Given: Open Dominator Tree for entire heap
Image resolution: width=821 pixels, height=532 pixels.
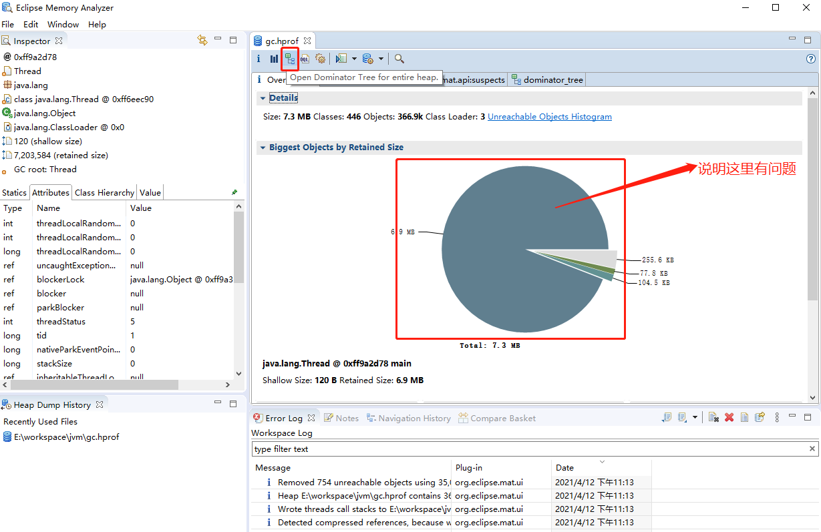Looking at the screenshot, I should (289, 59).
